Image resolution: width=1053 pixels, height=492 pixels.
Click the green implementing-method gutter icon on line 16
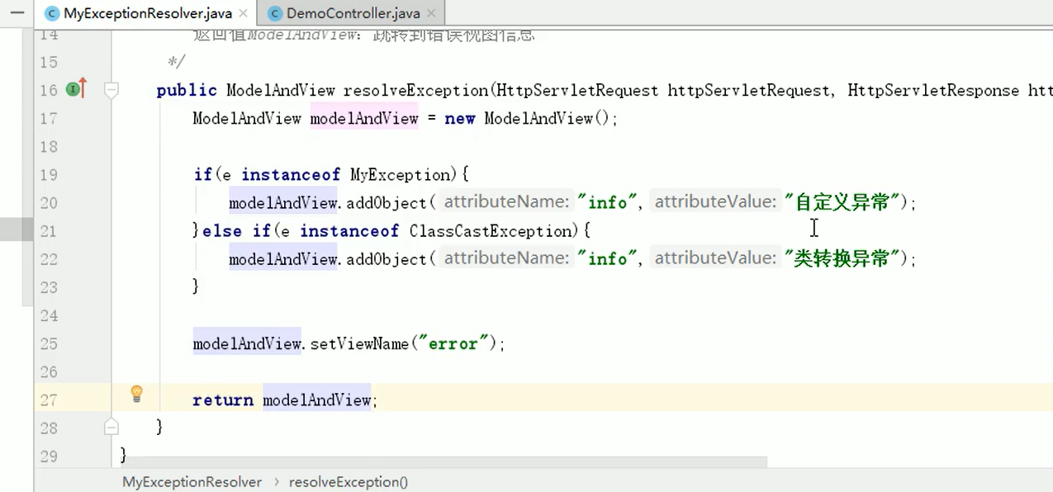tap(73, 89)
